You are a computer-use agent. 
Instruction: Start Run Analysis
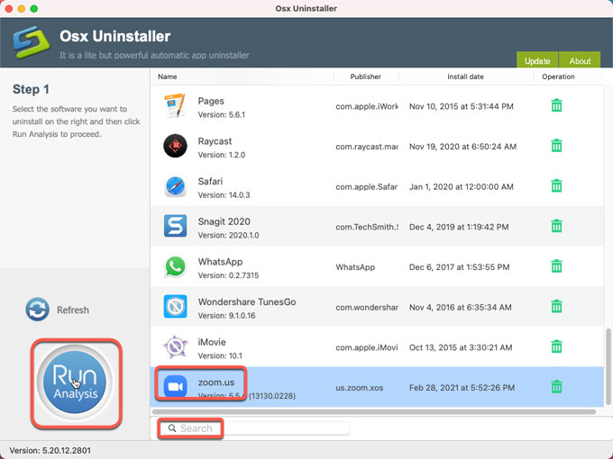(75, 382)
